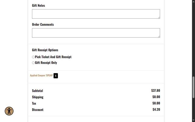Select Gift Receipt Only option

[33, 63]
